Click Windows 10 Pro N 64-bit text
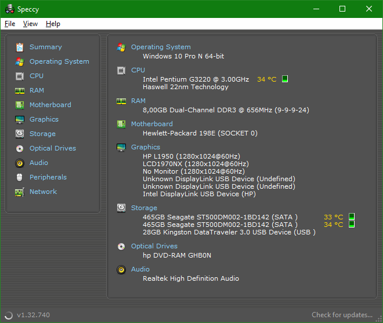 tap(183, 56)
